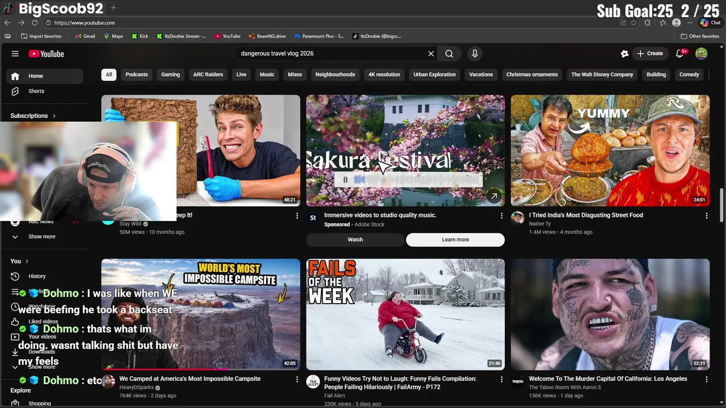Image resolution: width=726 pixels, height=408 pixels.
Task: Start voice search with the microphone
Action: click(475, 54)
